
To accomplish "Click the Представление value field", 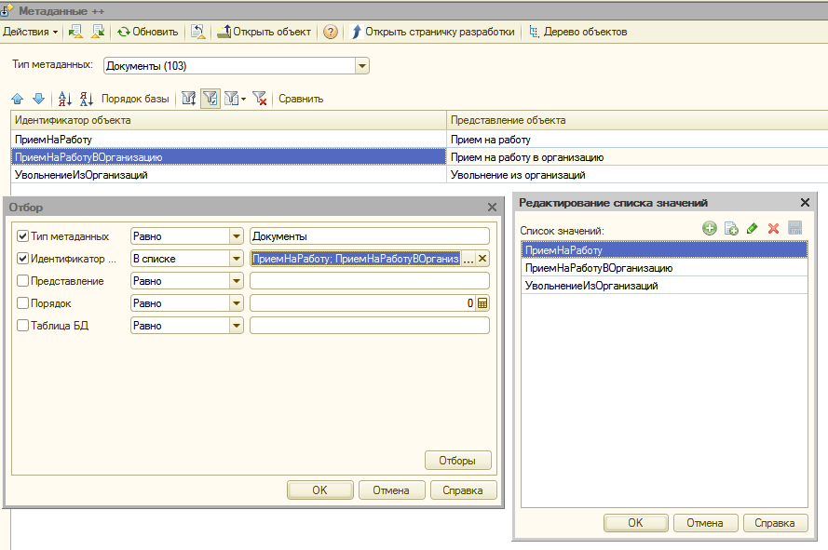I will click(370, 281).
